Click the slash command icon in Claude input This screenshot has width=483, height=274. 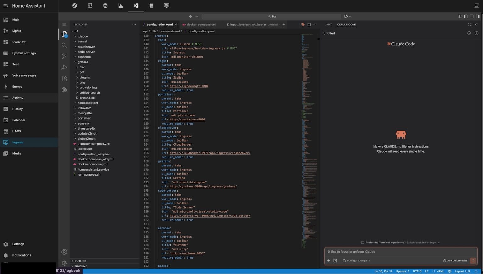tap(335, 260)
